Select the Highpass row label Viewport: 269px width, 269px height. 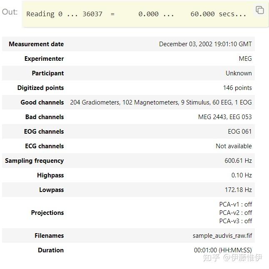tap(50, 175)
